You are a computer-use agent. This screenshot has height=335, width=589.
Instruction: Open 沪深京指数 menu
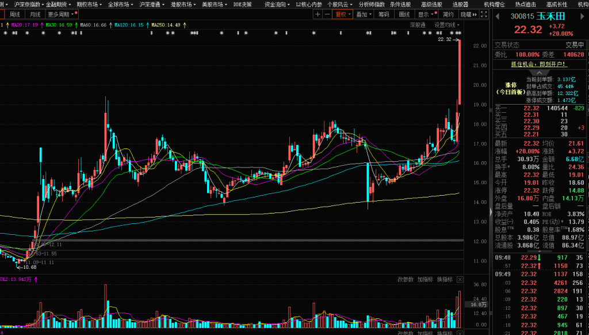coord(29,5)
